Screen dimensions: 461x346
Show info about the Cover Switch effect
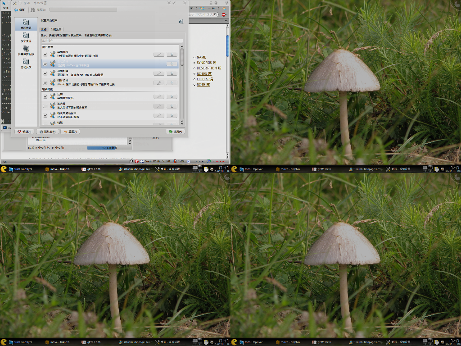tap(172, 73)
